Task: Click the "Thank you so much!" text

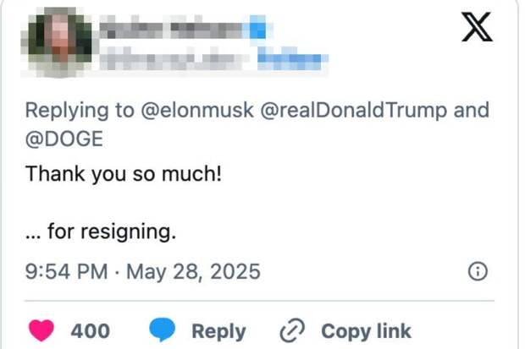Action: [124, 174]
